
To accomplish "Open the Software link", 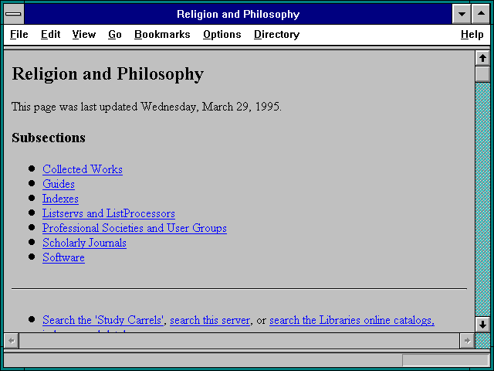I will coord(63,257).
